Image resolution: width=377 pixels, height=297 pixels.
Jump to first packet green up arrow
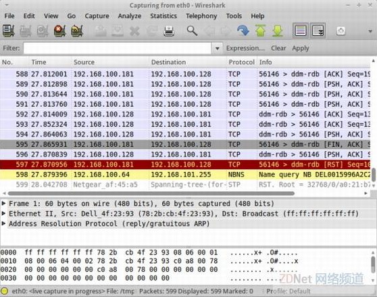(260, 30)
